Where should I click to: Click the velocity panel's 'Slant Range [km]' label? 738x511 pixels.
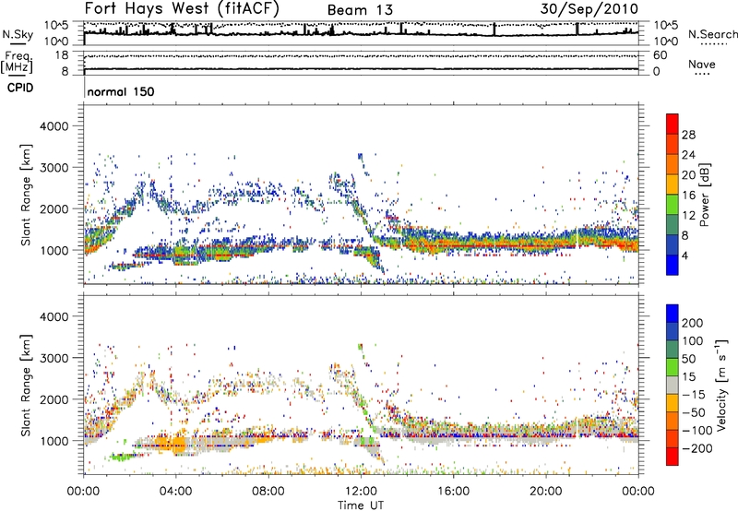[x=26, y=386]
